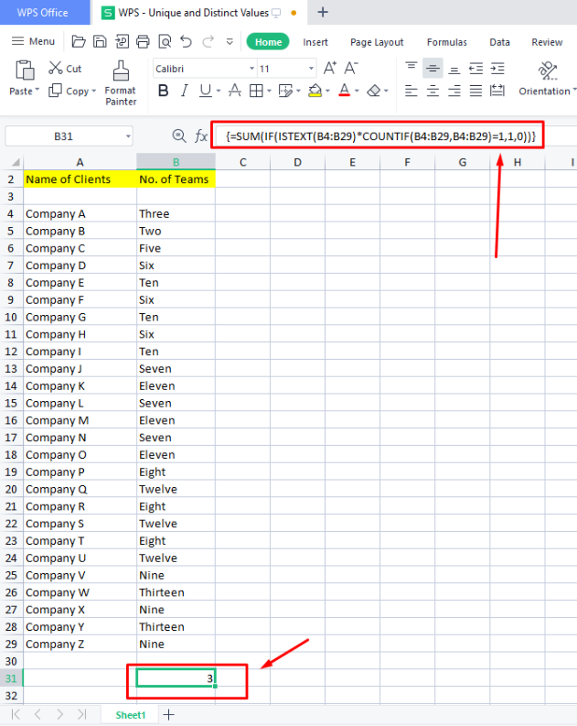
Task: Open the font name dropdown for Calibri
Action: click(x=251, y=69)
